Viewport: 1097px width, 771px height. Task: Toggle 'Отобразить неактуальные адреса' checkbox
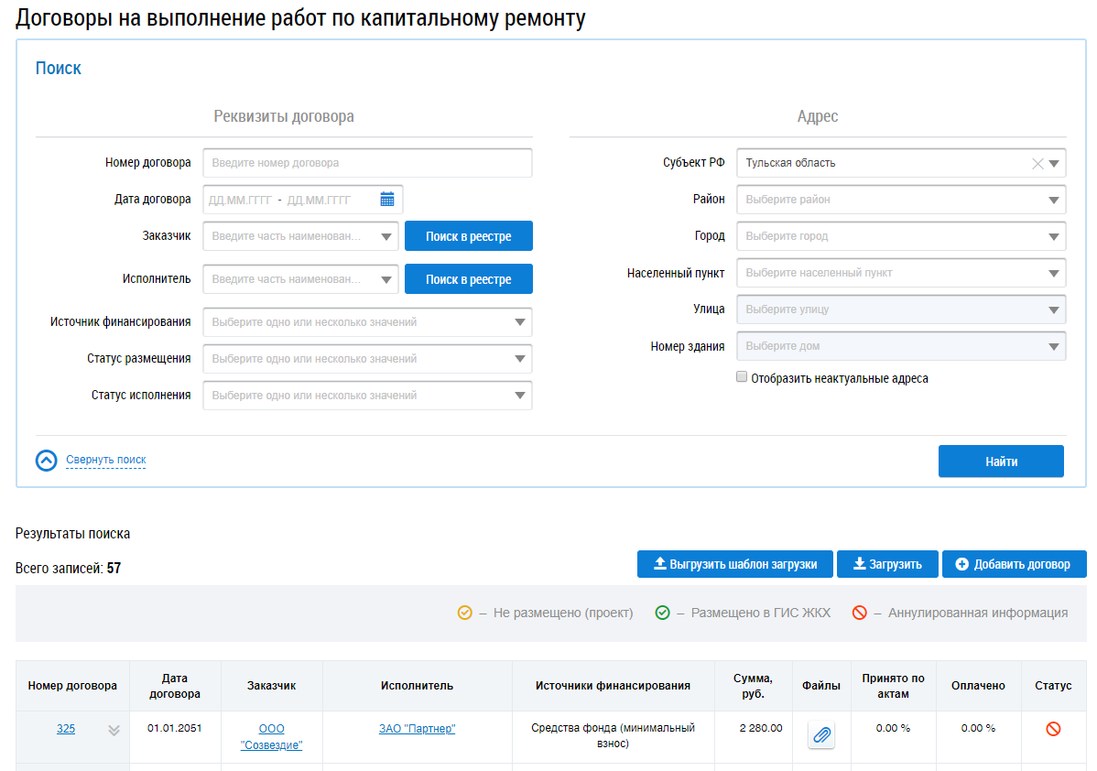[x=742, y=377]
